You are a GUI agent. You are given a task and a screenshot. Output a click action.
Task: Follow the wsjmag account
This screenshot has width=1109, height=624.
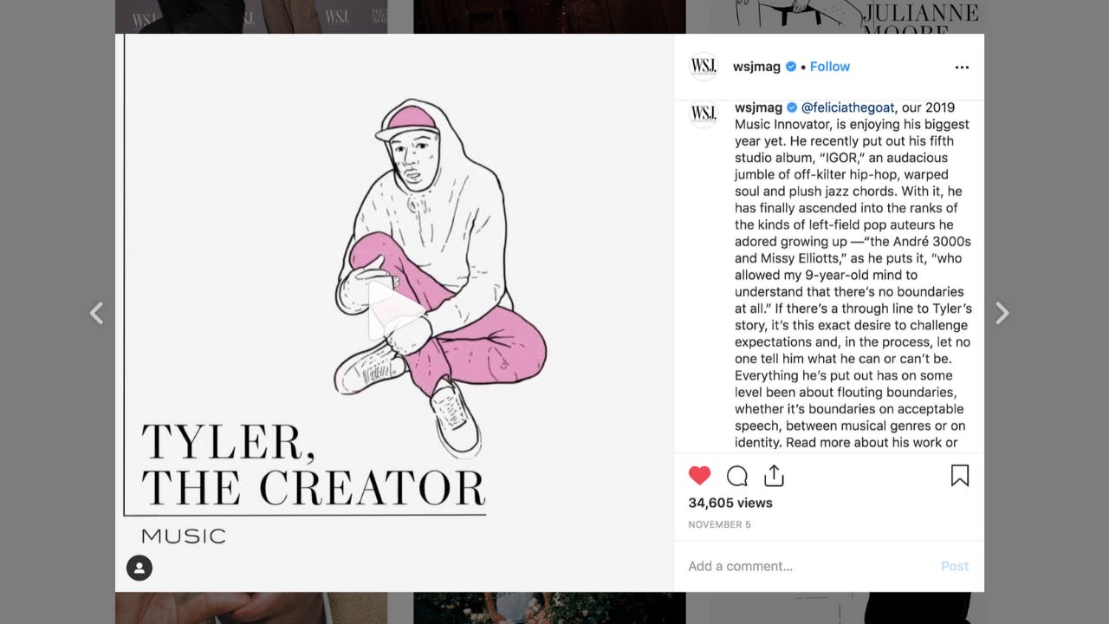pos(830,67)
